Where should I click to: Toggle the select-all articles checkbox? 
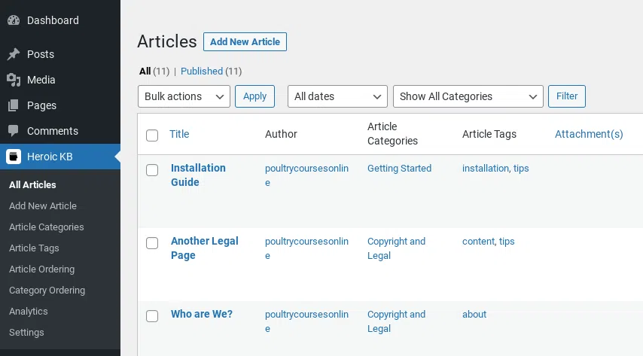point(152,135)
